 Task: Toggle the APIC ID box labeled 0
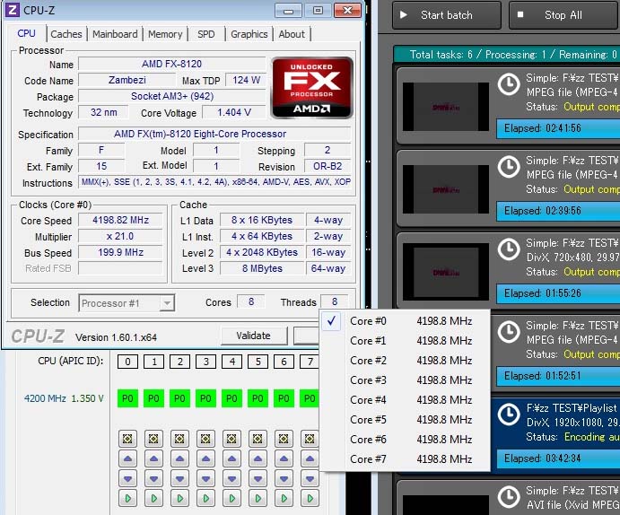click(127, 362)
